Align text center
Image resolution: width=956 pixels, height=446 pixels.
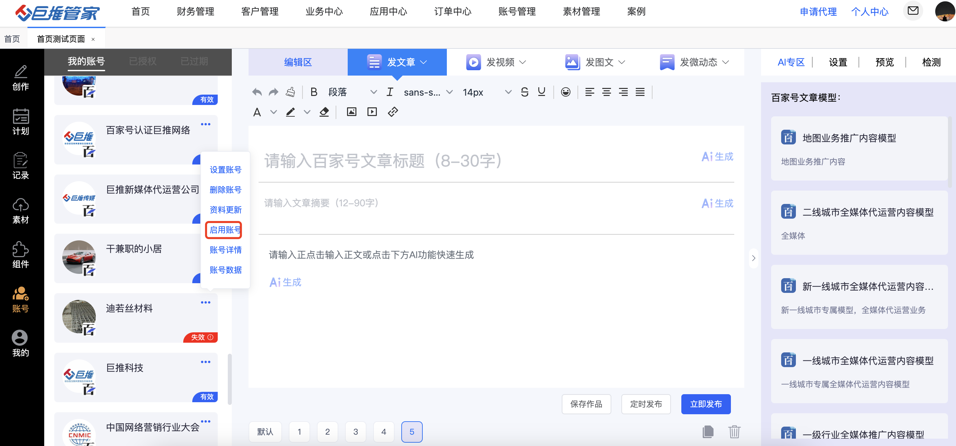(606, 92)
